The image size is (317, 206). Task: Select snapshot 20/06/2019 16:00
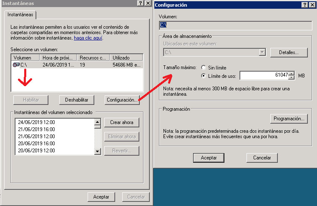coord(36,144)
